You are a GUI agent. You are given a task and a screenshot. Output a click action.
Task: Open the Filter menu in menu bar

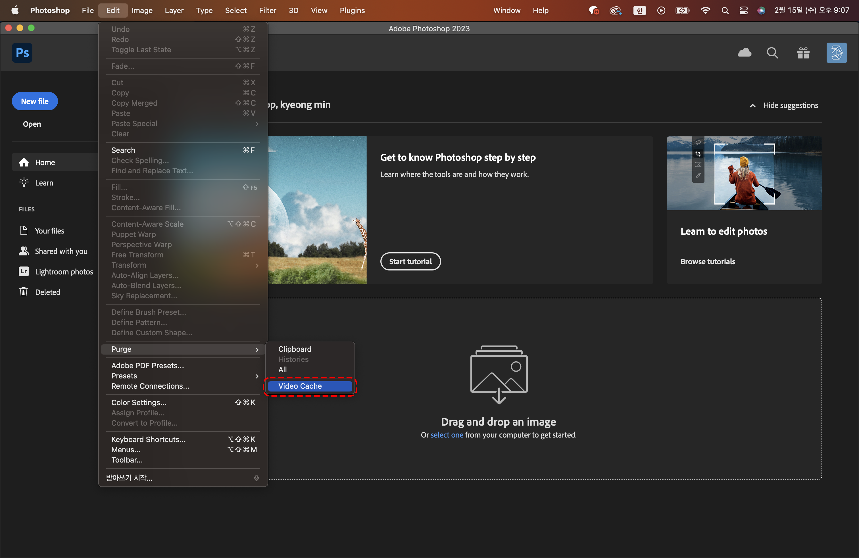pyautogui.click(x=268, y=11)
